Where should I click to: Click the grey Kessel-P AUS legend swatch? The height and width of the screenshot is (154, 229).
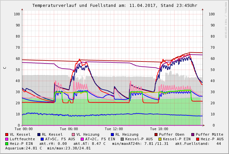point(122,139)
